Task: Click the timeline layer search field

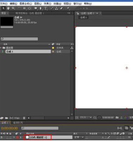Action: (40, 128)
